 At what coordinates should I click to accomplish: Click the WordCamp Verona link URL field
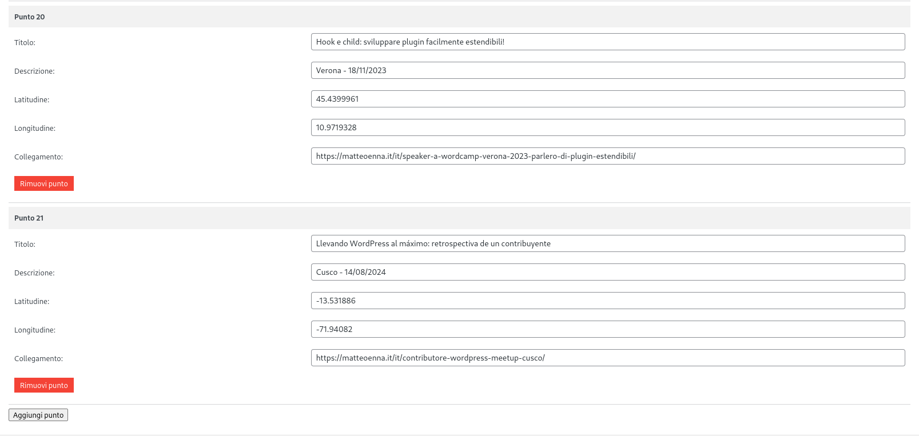pyautogui.click(x=608, y=156)
